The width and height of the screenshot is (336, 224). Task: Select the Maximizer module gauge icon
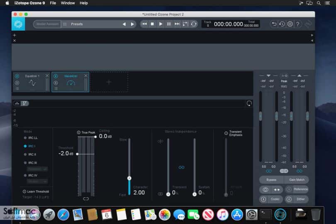click(71, 83)
